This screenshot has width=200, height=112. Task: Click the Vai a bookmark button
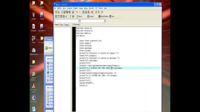click(112, 16)
